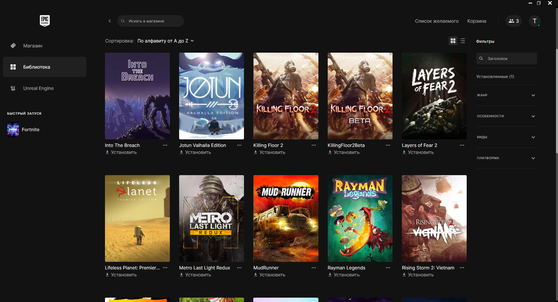Click the Фильтры heading

485,41
